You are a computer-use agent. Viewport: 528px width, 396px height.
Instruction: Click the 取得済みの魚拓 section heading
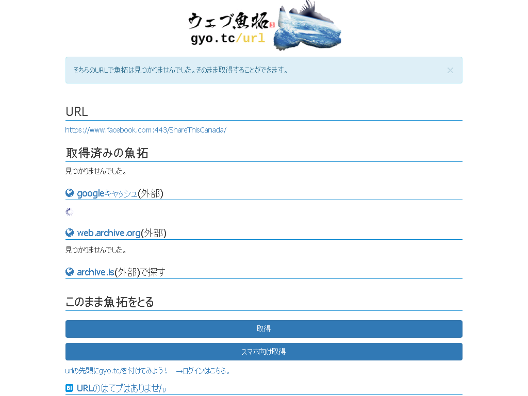point(107,153)
